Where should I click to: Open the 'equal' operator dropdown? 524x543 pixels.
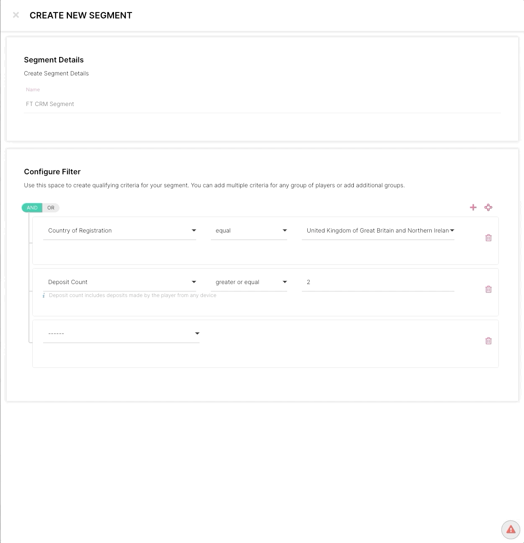249,230
